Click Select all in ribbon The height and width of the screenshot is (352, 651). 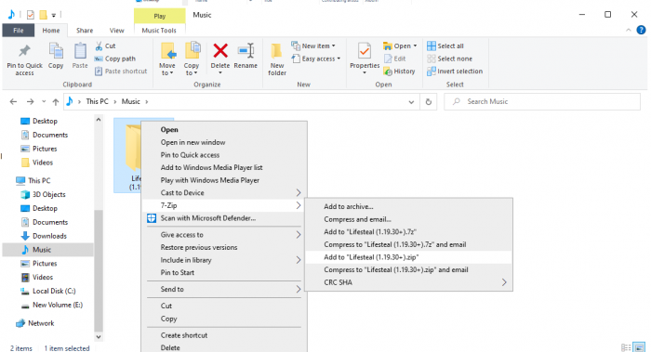(x=445, y=46)
